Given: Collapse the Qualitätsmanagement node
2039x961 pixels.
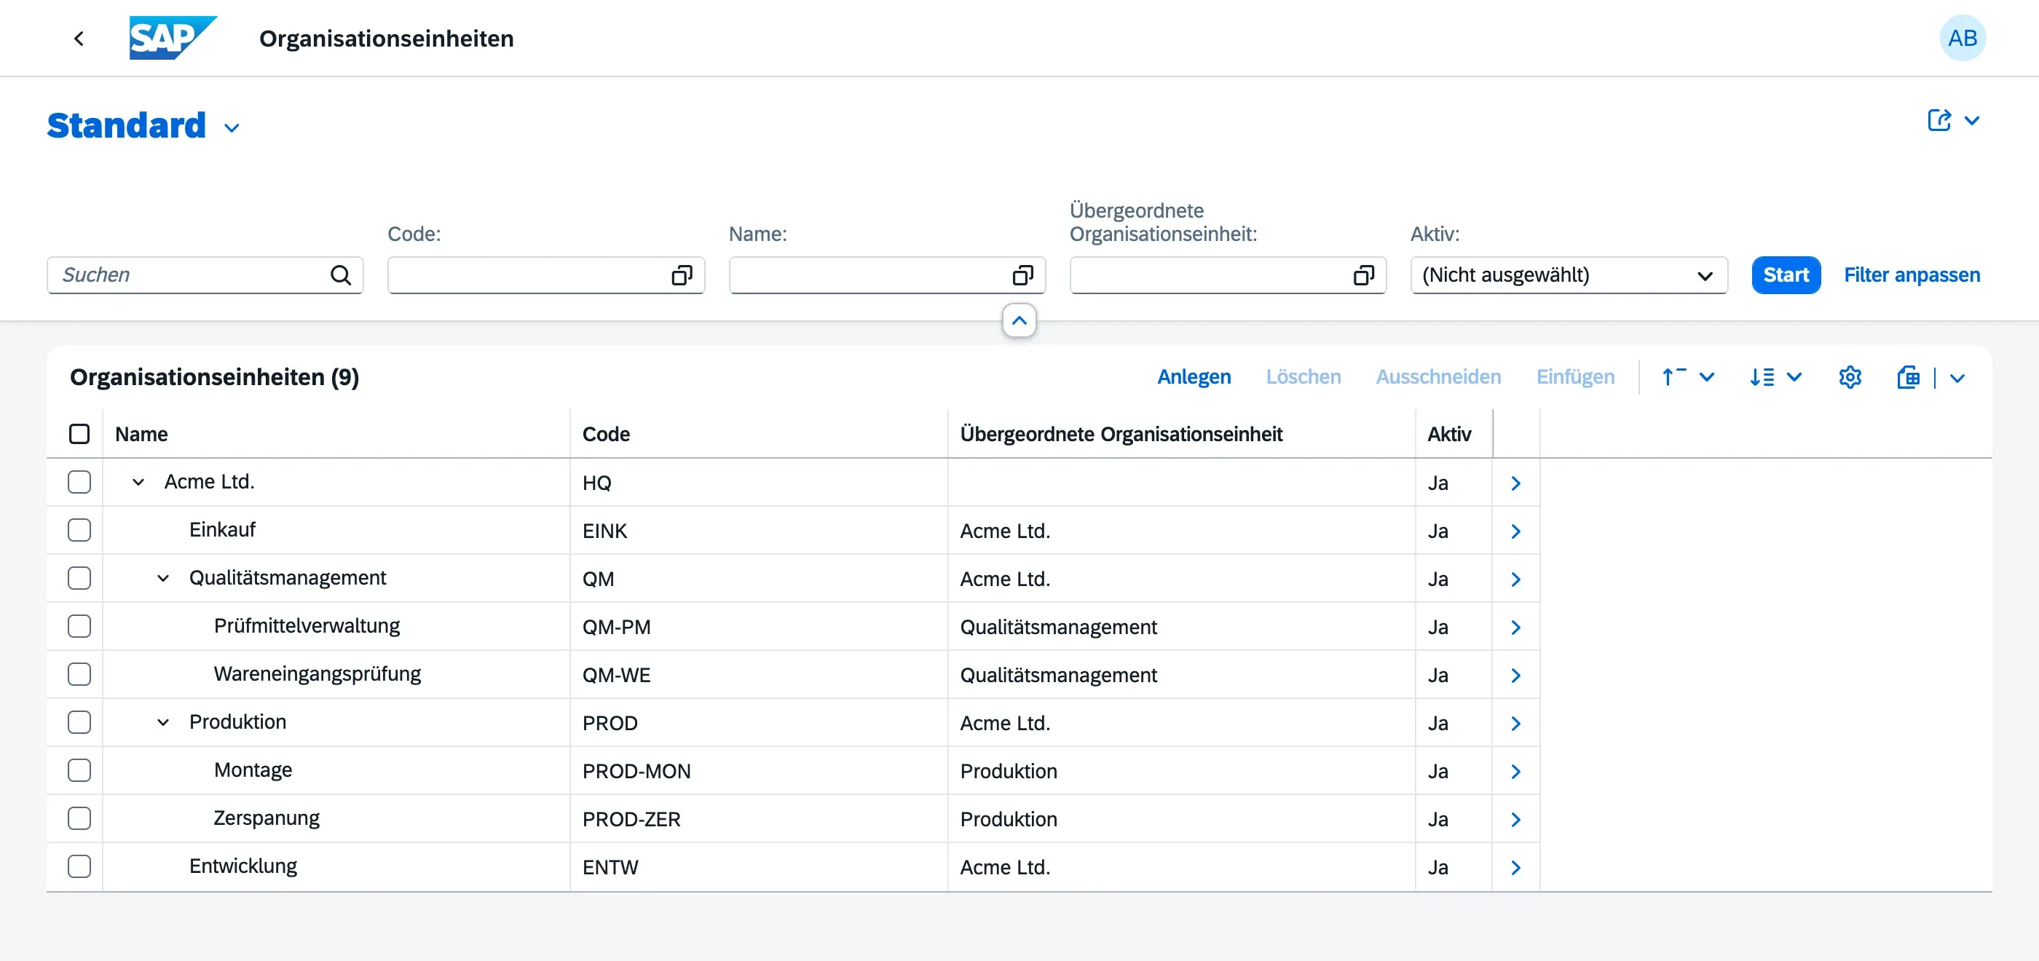Looking at the screenshot, I should point(163,578).
